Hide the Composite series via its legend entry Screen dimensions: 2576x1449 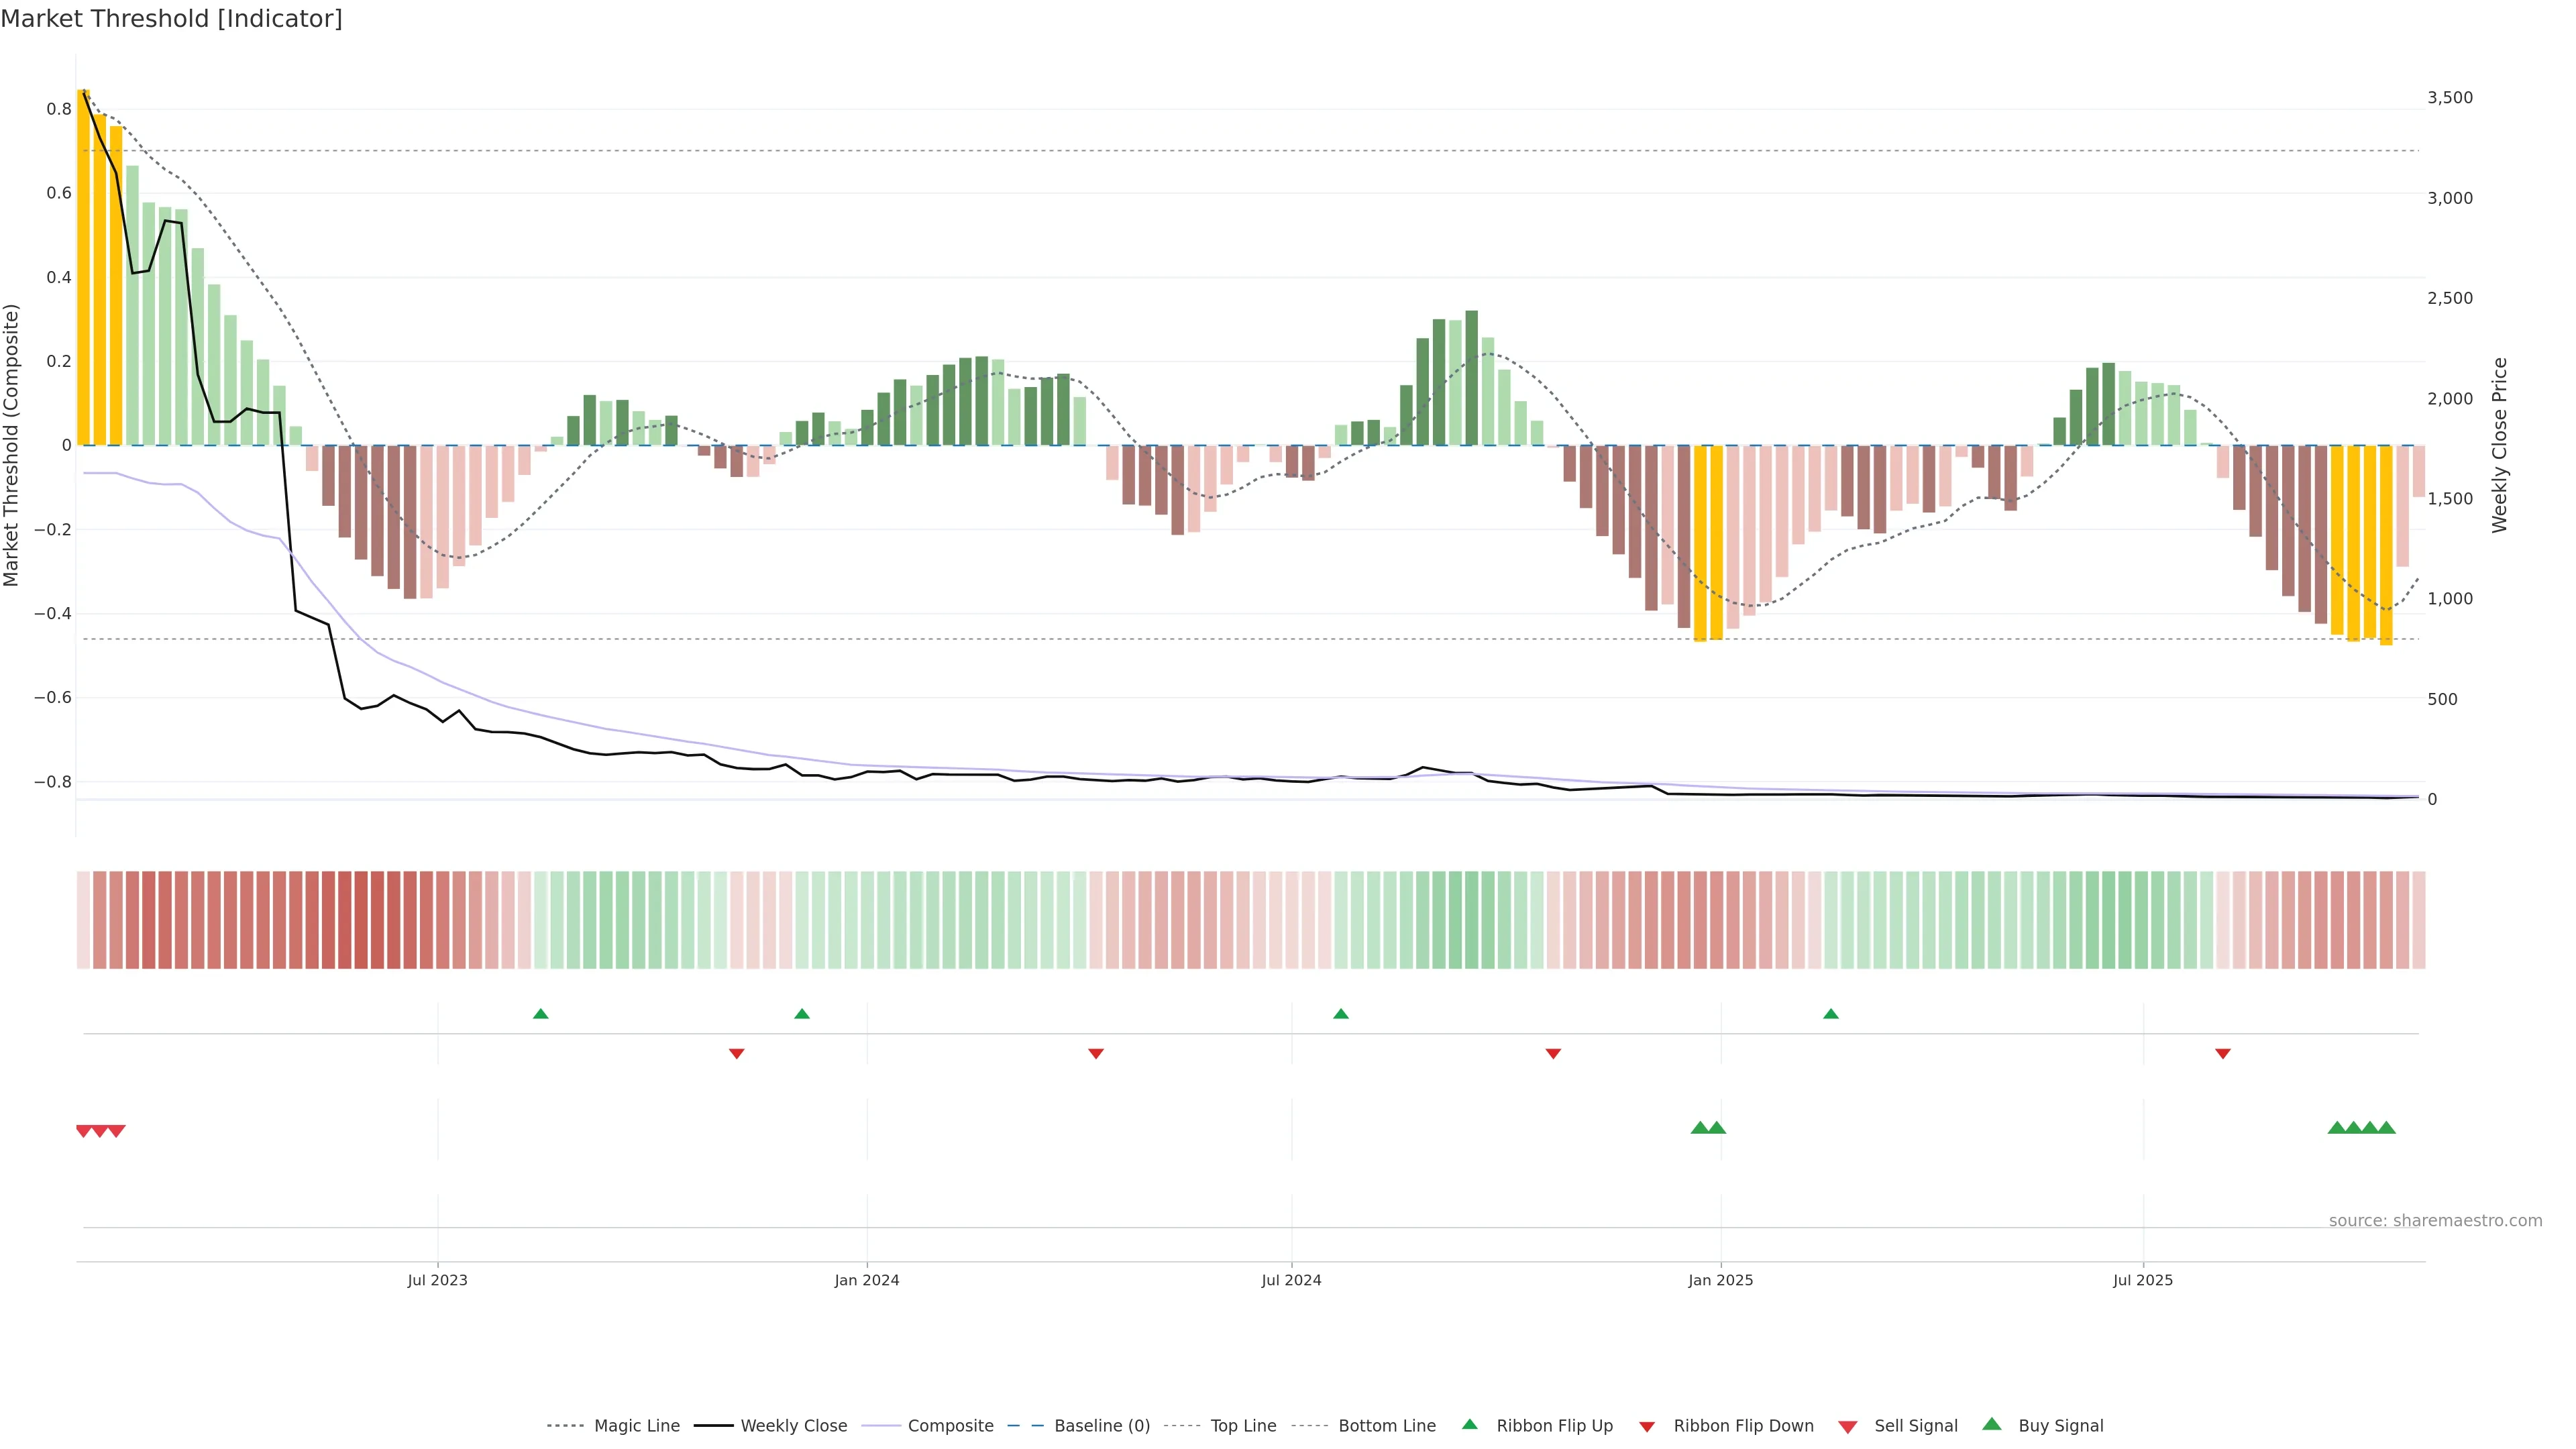(x=950, y=1426)
